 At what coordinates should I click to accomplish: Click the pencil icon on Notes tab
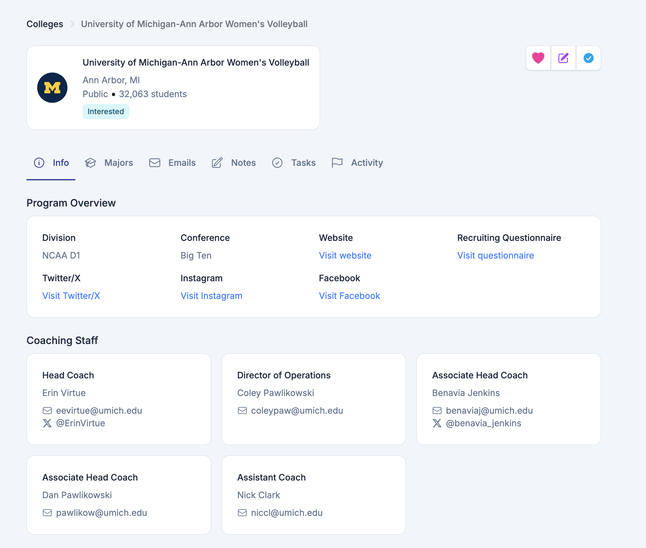tap(217, 163)
